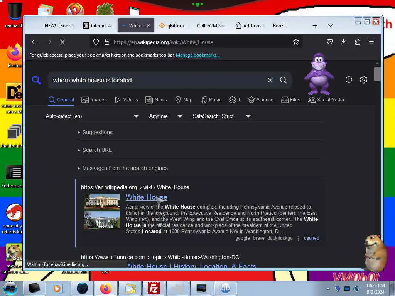
Task: Select the Science search category
Action: pyautogui.click(x=260, y=100)
